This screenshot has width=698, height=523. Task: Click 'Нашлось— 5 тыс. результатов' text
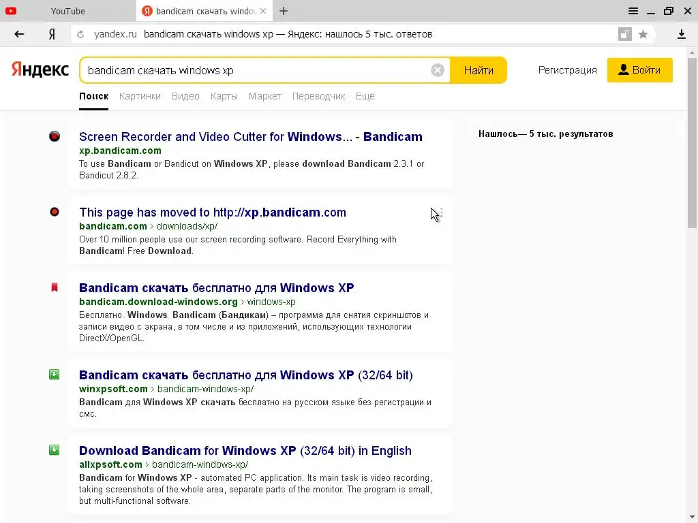click(546, 134)
